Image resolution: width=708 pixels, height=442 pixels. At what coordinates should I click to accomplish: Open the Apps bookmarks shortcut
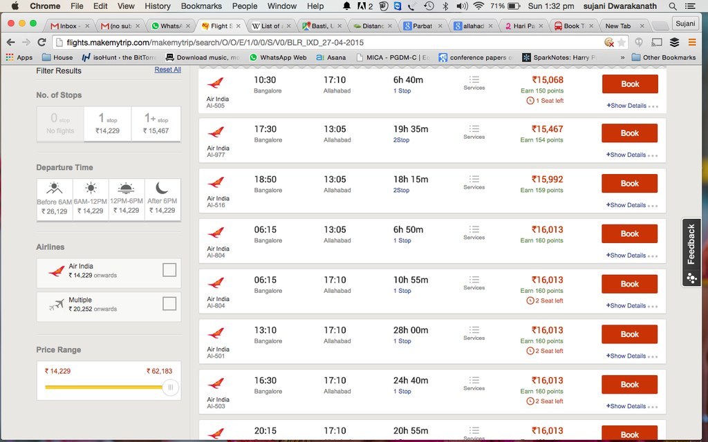point(19,57)
